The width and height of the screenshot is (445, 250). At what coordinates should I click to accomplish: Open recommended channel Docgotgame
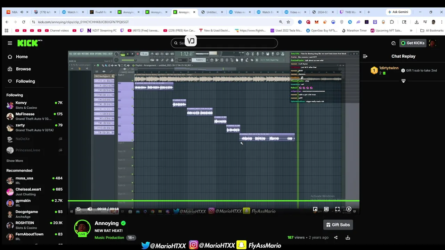34,214
